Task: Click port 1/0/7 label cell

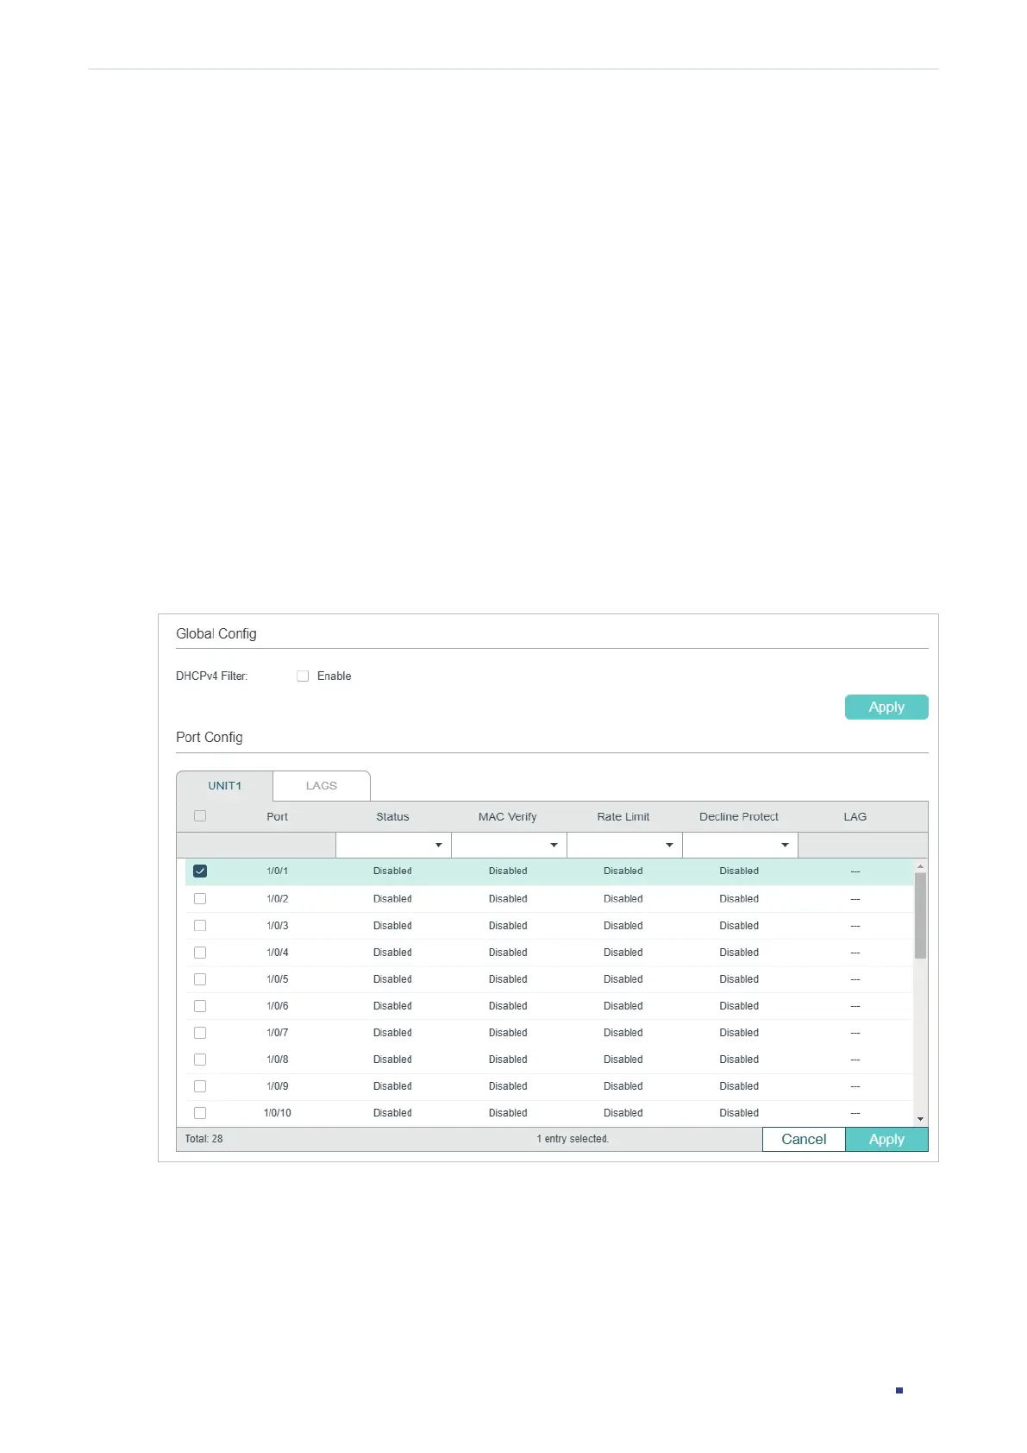Action: pos(277,1032)
